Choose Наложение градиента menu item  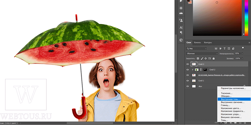pos(234,111)
